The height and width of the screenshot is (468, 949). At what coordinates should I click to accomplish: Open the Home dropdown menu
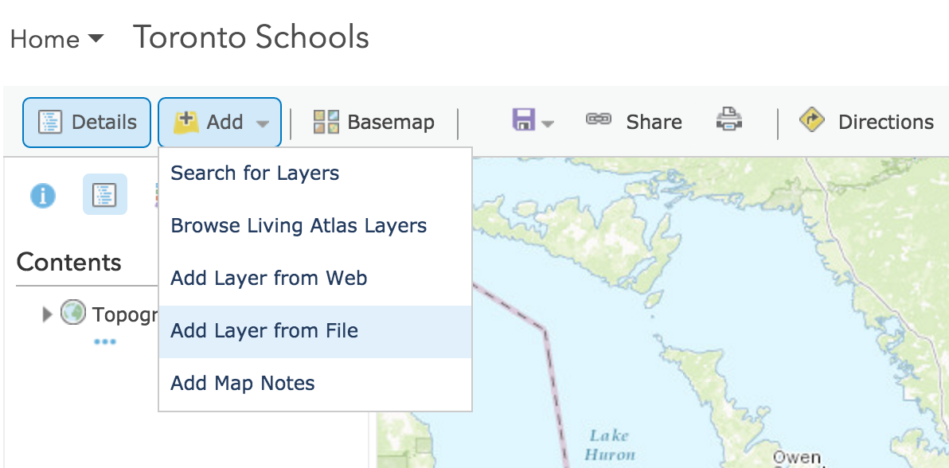click(57, 39)
